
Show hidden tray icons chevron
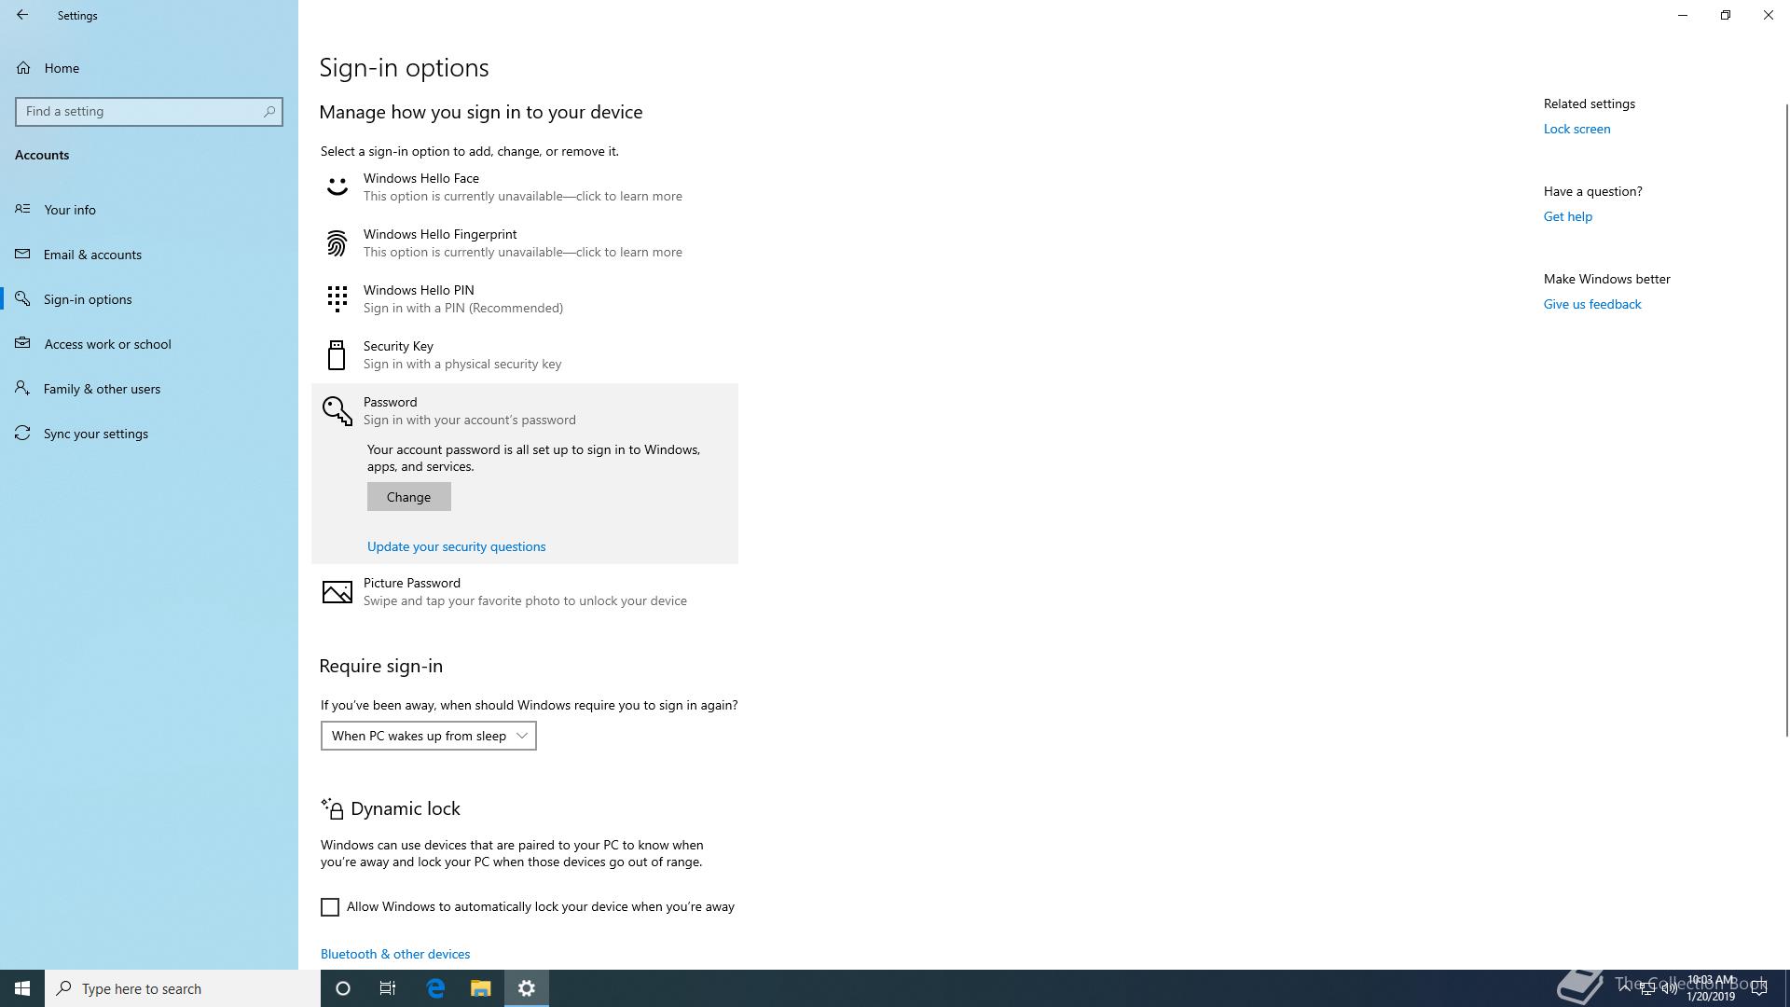tap(1625, 988)
